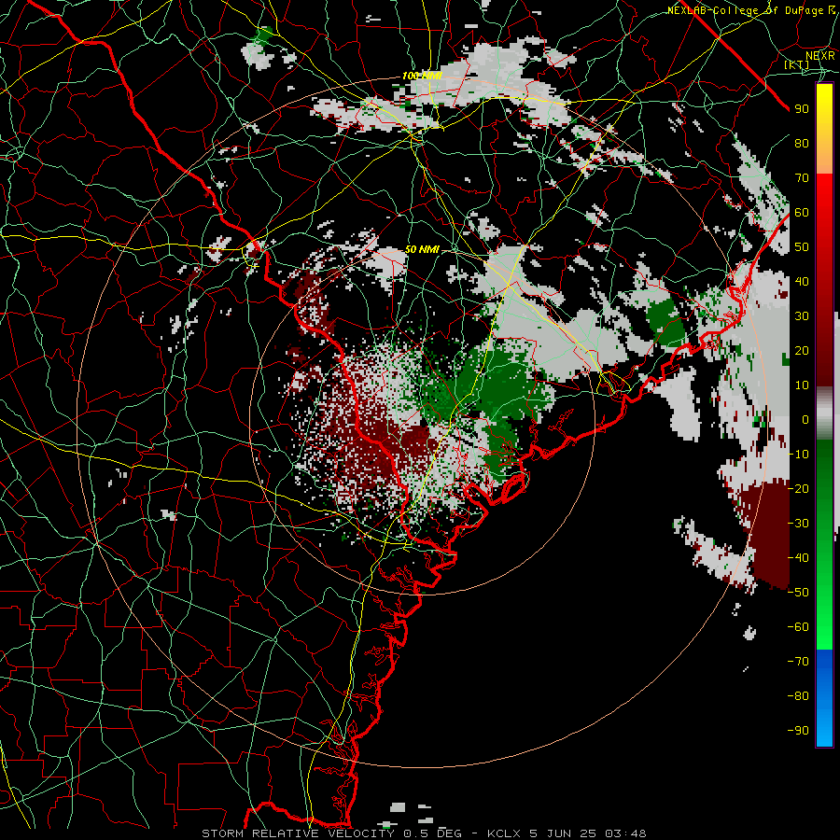Click the -20 value on the velocity scale
The width and height of the screenshot is (840, 840).
[x=798, y=489]
